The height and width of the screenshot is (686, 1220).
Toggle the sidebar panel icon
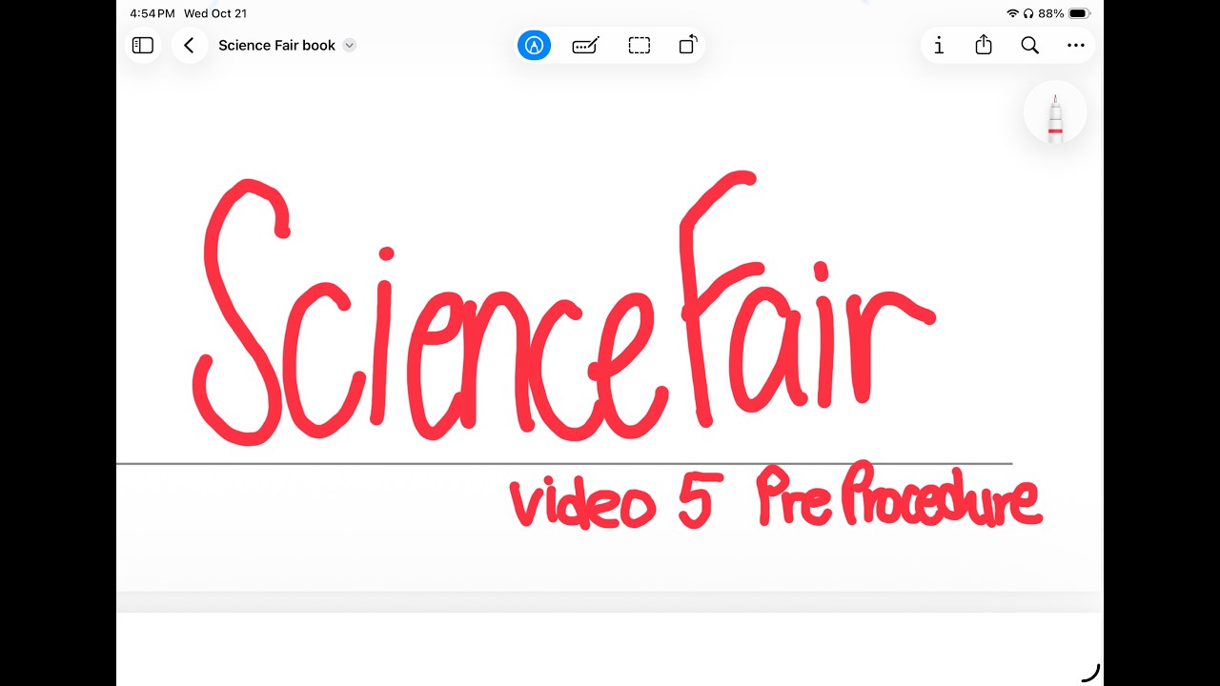pyautogui.click(x=142, y=45)
